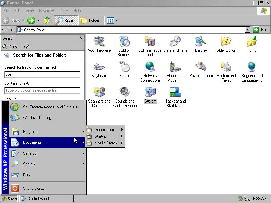271x203 pixels.
Task: Open Printers and Faxes icon
Action: 226,72
